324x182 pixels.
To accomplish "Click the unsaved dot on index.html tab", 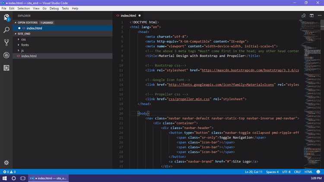I will [140, 16].
